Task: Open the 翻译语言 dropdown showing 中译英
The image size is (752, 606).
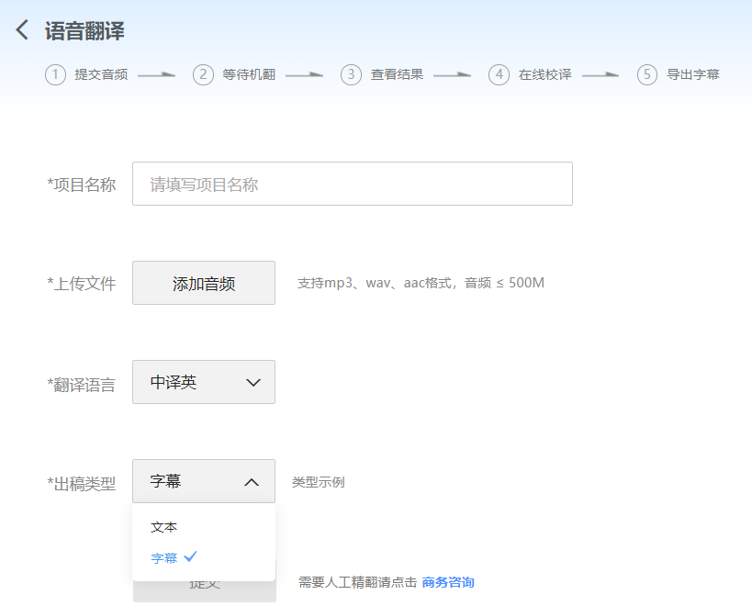Action: point(203,382)
